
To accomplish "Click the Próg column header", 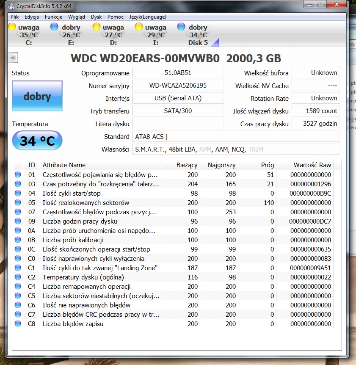I will coord(257,165).
